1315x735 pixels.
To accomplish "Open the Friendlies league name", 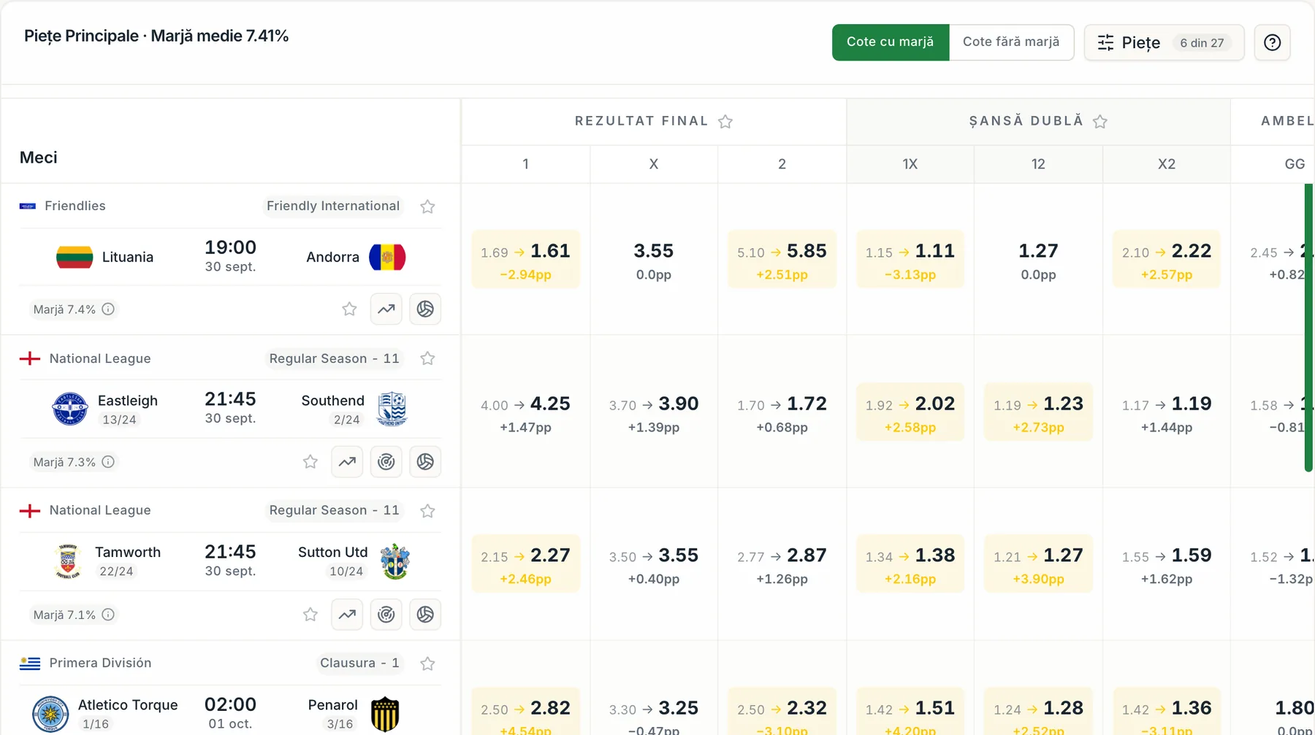I will tap(75, 206).
